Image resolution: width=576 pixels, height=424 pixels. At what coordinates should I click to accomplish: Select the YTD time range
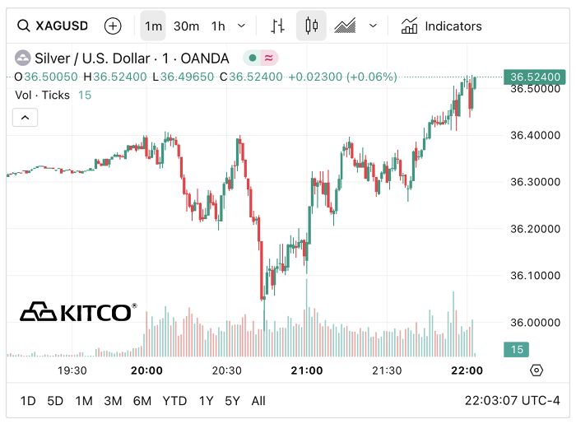(174, 401)
